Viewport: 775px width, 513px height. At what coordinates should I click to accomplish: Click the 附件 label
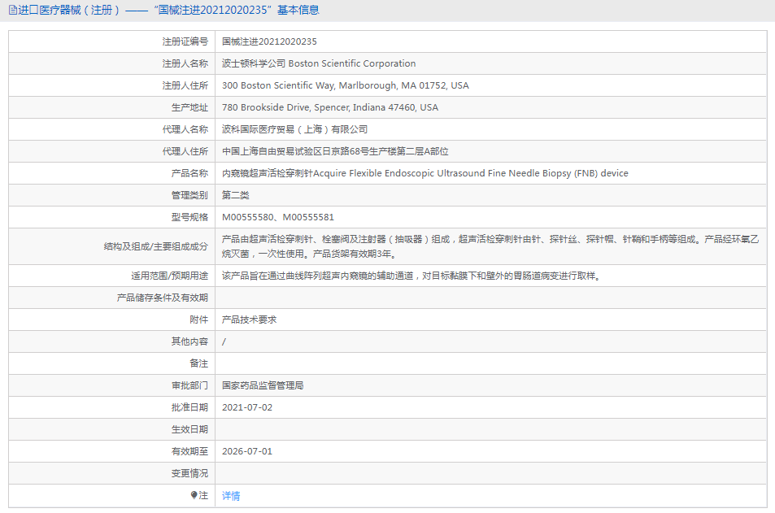pyautogui.click(x=198, y=320)
